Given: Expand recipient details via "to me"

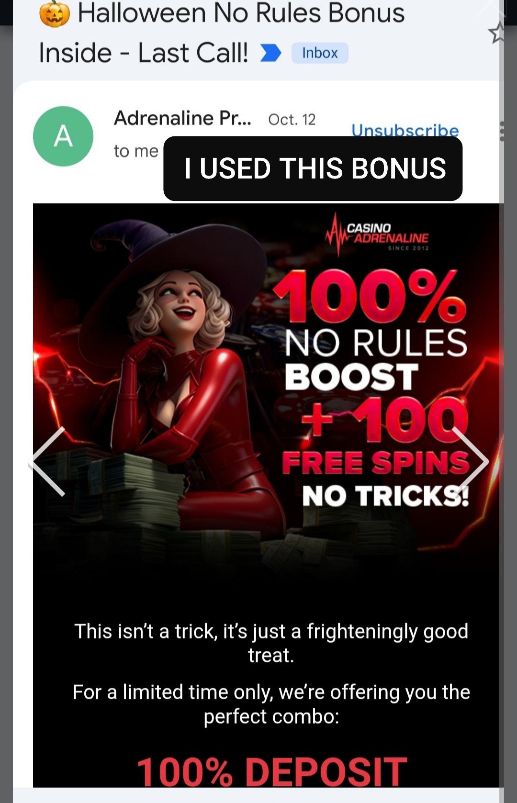Looking at the screenshot, I should pos(136,151).
